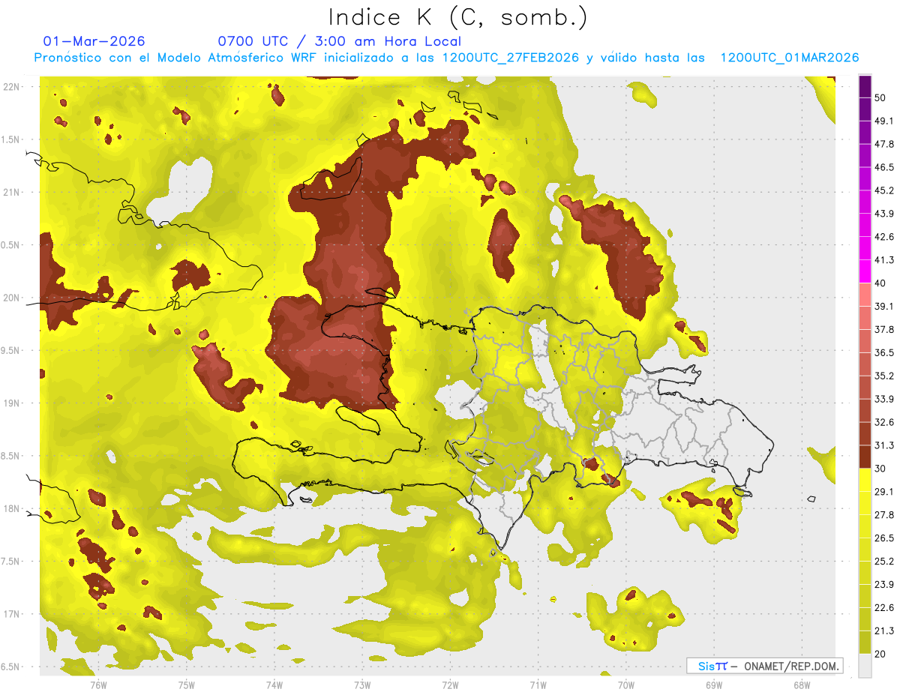The height and width of the screenshot is (695, 900).
Task: Click the "70W" longitude label
Action: pos(625,685)
